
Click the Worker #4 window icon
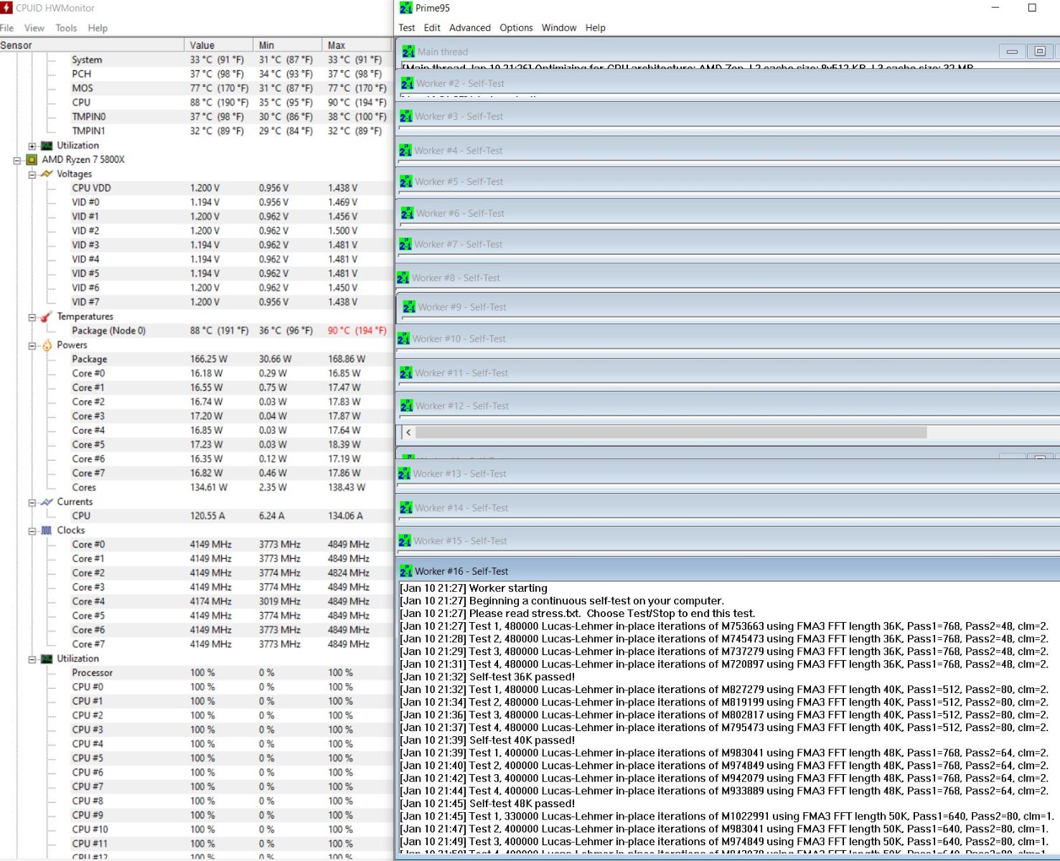click(x=406, y=151)
